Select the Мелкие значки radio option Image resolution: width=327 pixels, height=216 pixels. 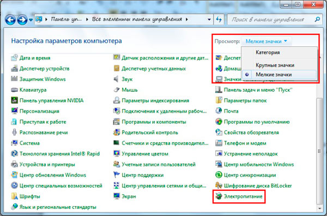point(280,75)
